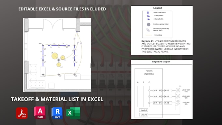Click the '3-Gang Switch' legend label
Screen dimensions: 222x125
(158, 19)
